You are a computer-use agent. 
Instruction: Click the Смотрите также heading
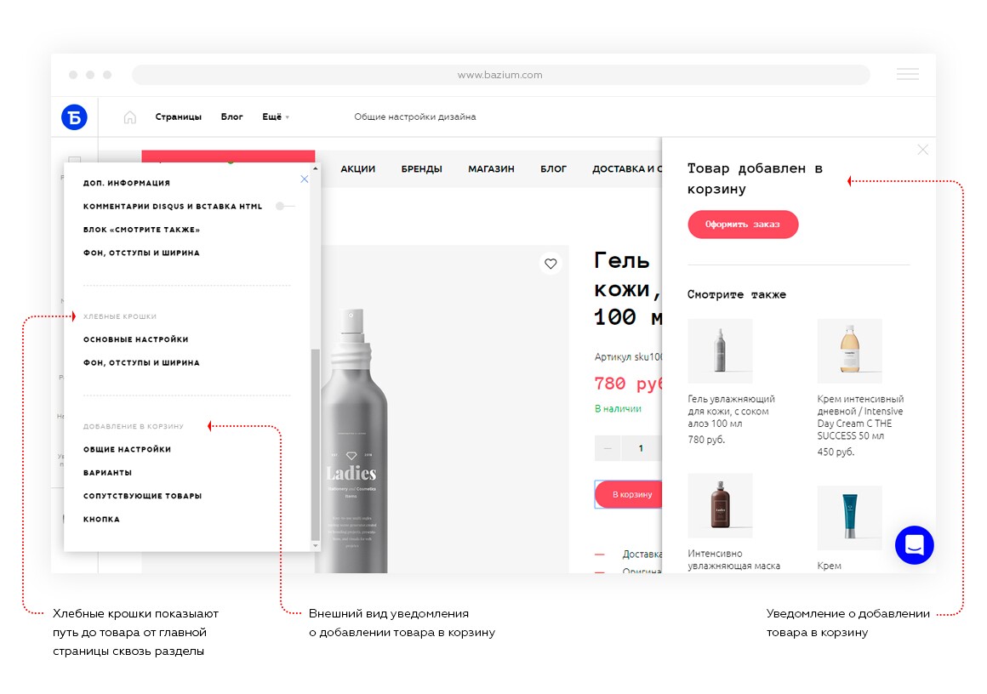(737, 294)
